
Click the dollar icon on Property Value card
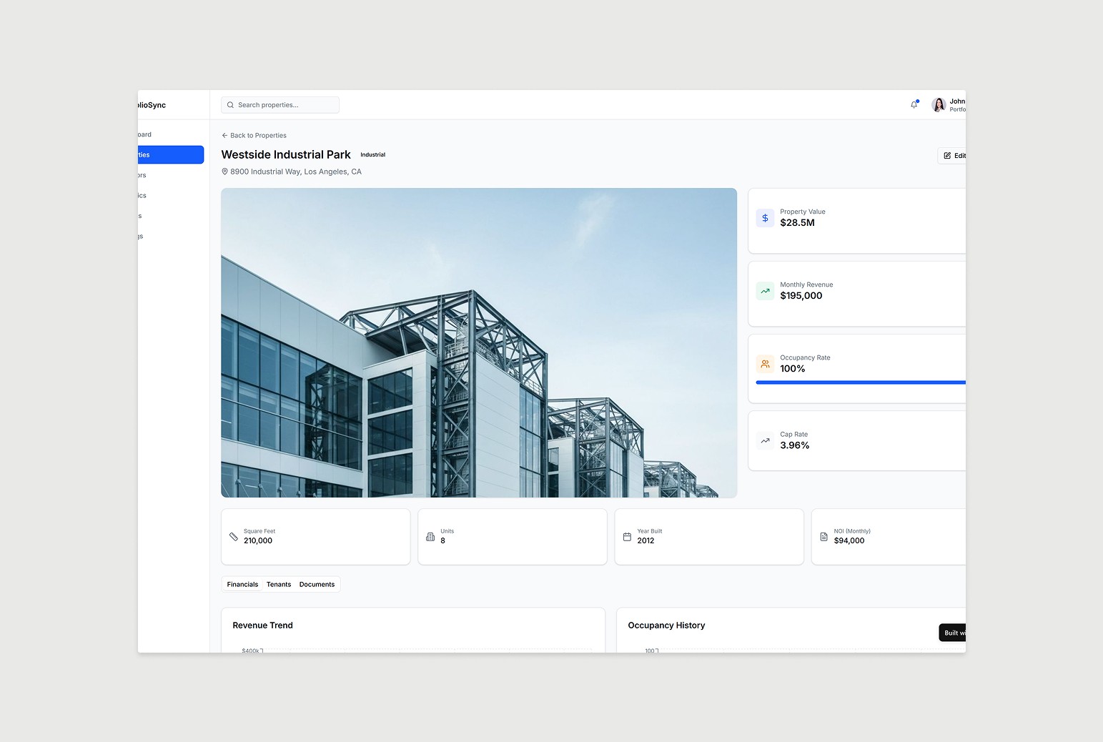pyautogui.click(x=765, y=218)
